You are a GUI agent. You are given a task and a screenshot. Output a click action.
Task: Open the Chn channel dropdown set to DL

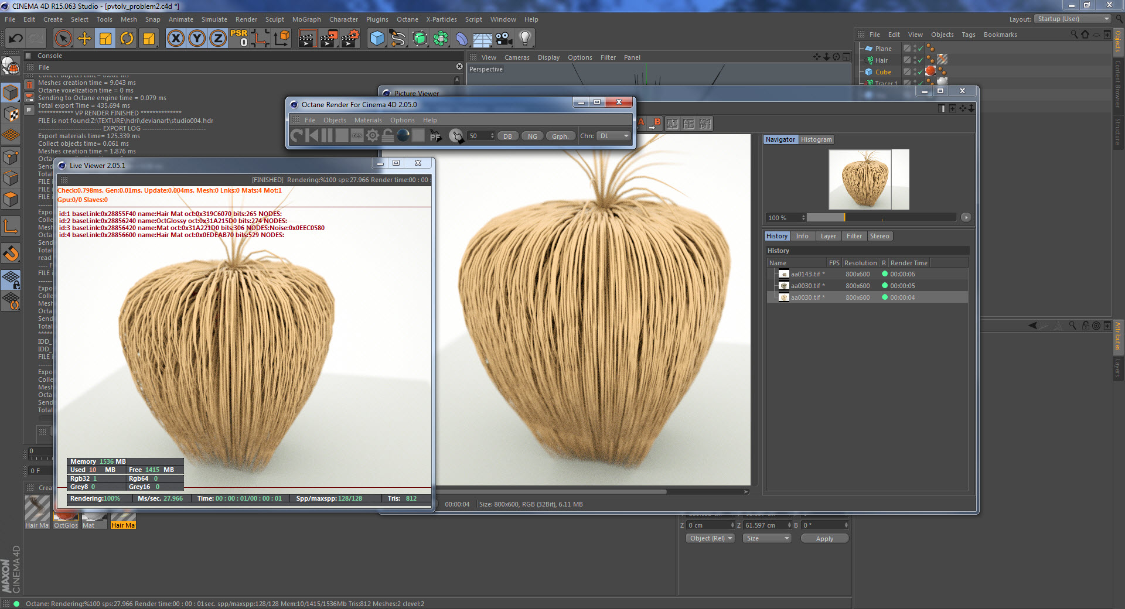pyautogui.click(x=613, y=136)
